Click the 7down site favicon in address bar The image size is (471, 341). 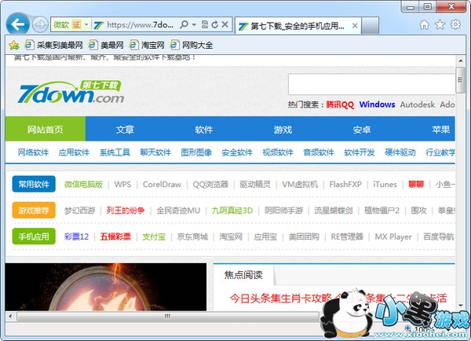(x=99, y=25)
